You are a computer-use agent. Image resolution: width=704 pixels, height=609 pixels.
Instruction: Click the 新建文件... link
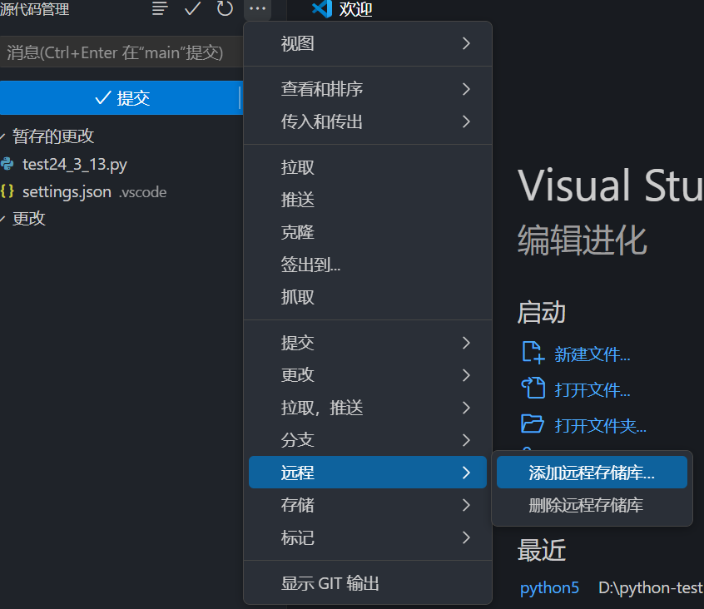[592, 354]
